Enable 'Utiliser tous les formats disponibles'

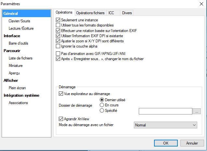tap(58, 25)
